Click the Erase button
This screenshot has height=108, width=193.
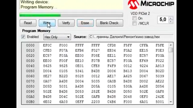[x=85, y=23]
